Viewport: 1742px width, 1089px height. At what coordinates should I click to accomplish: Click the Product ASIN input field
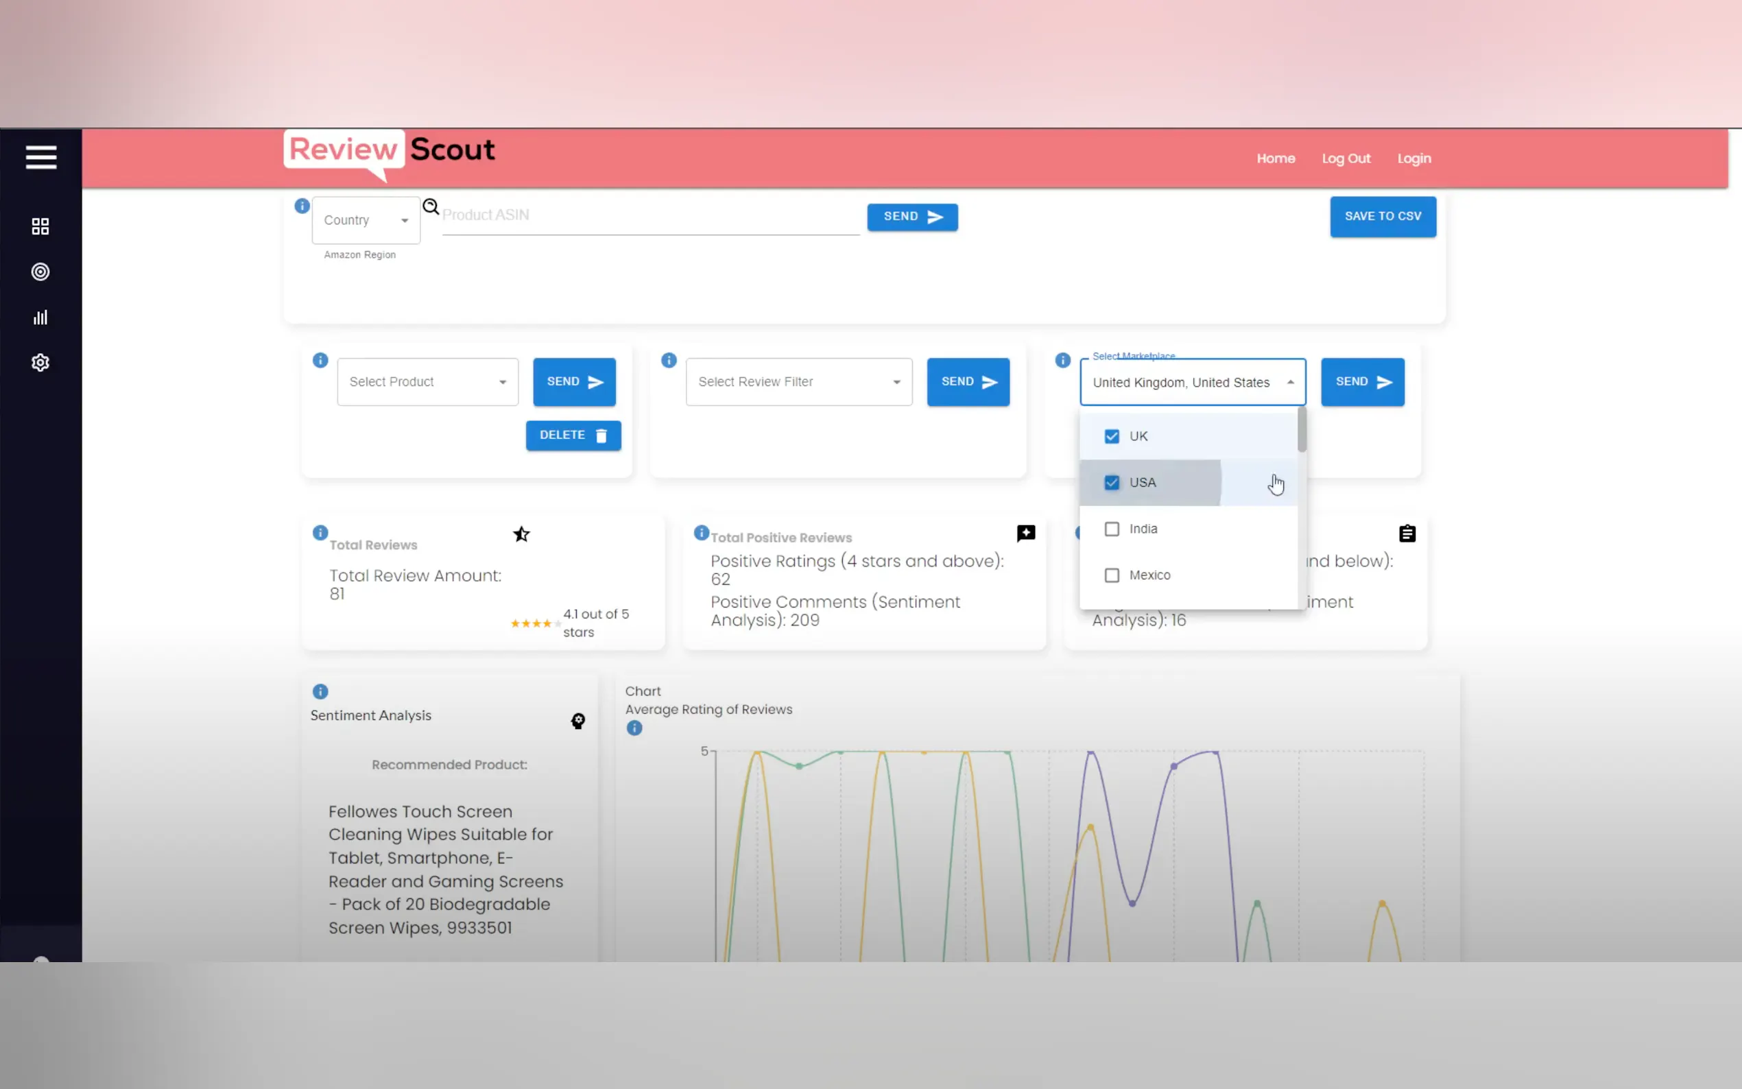pos(649,215)
